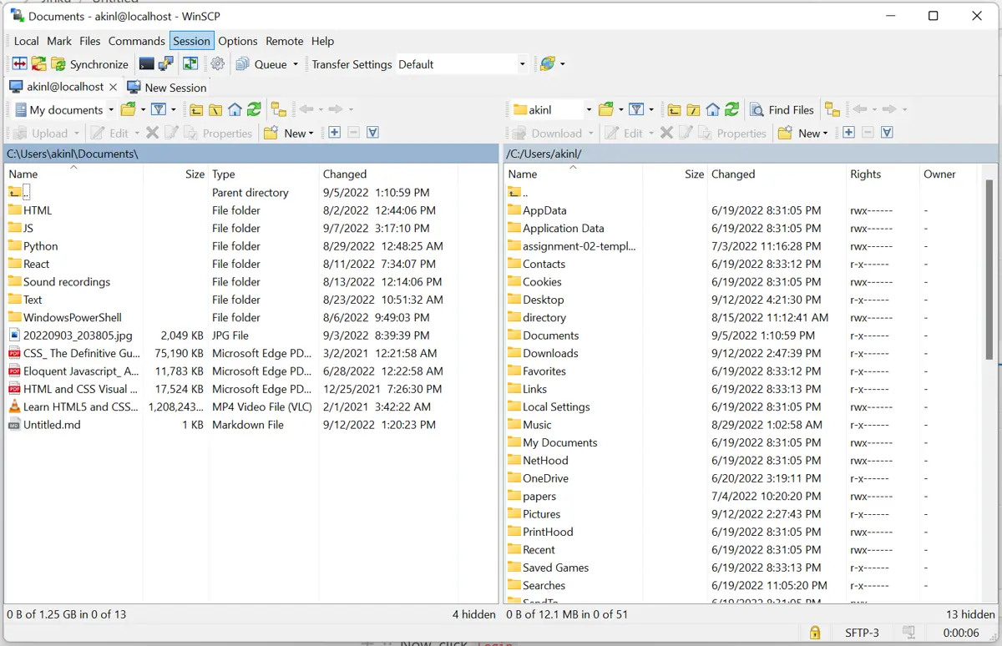Screen dimensions: 1002x646
Task: Click the local path C:\Users\akinl\Documents\ bar
Action: point(251,154)
